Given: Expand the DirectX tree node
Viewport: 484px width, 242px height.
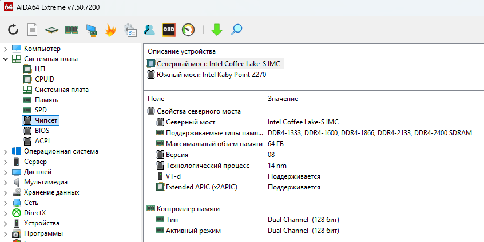Looking at the screenshot, I should coord(5,213).
